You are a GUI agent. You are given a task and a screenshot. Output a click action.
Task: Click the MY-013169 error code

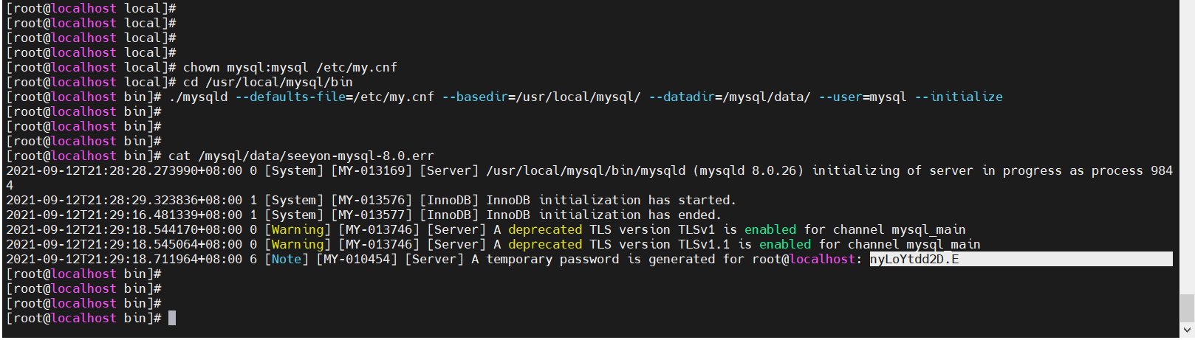pyautogui.click(x=371, y=171)
